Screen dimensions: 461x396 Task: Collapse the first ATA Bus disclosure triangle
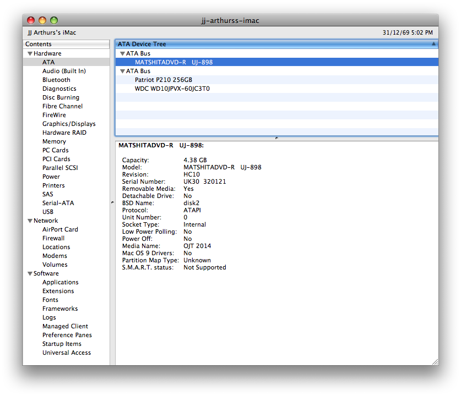(123, 54)
